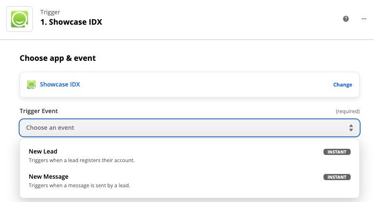Click the INSTANT badge beside New Message
Viewport: 374px width, 202px height.
(x=337, y=177)
